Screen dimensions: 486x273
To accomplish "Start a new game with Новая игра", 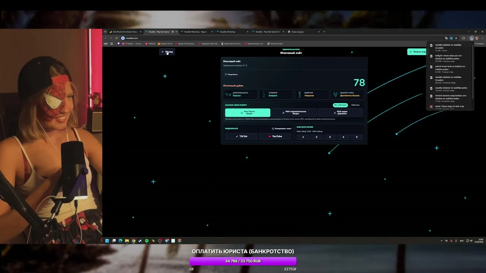I will 418,52.
